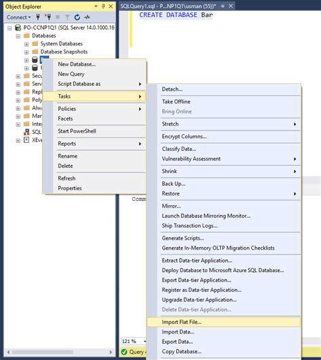Open Script Database as submenu
The width and height of the screenshot is (321, 360).
point(94,84)
